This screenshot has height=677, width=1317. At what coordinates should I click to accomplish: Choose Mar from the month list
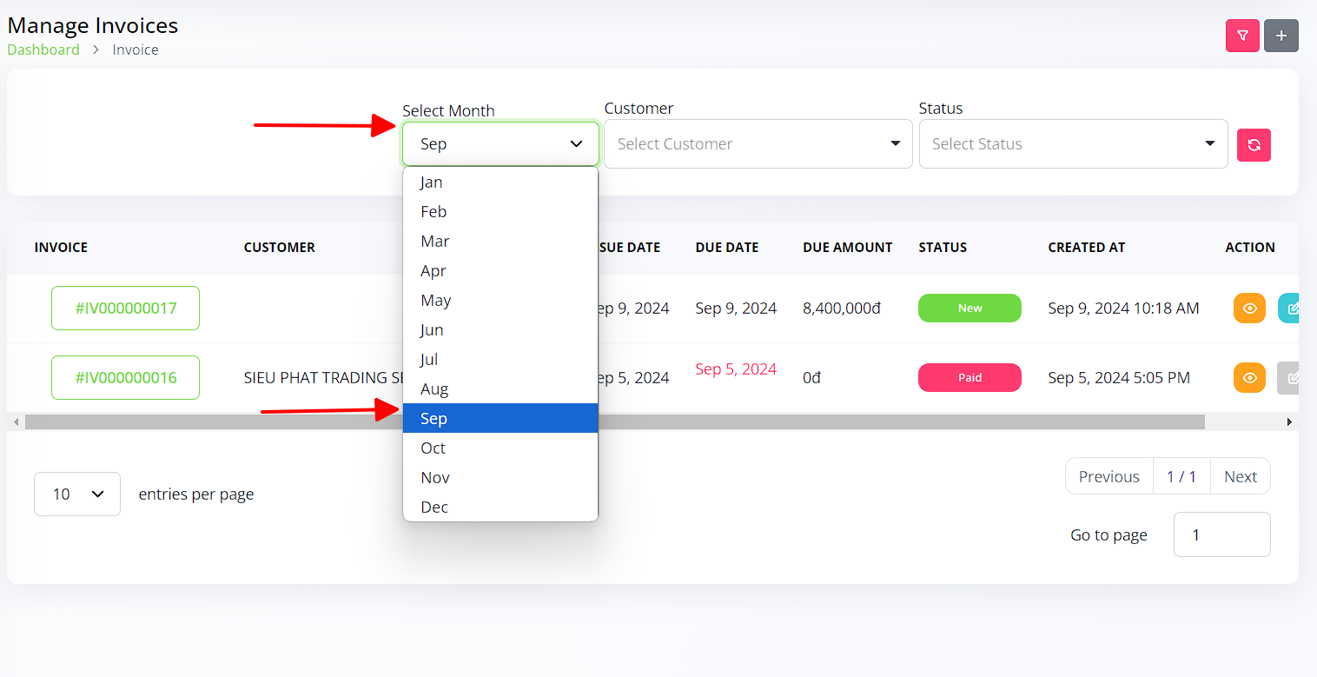(x=500, y=242)
